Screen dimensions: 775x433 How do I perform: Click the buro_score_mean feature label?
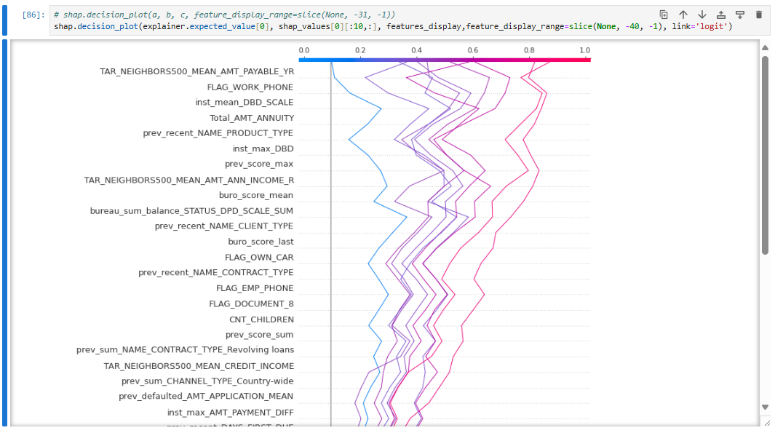(255, 195)
